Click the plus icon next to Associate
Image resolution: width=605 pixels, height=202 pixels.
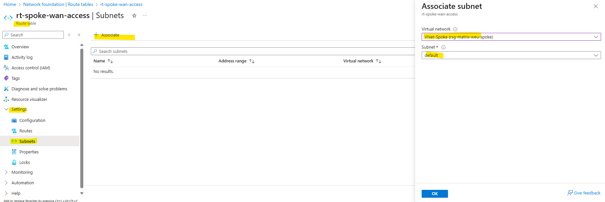click(x=96, y=35)
